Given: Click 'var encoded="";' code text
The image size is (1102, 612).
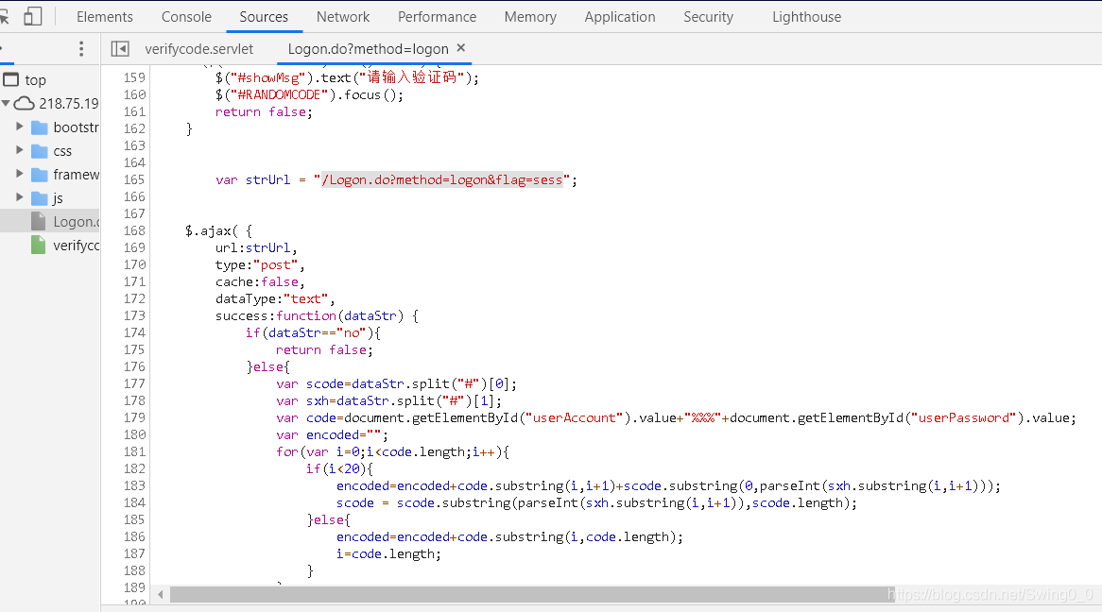Looking at the screenshot, I should point(332,435).
